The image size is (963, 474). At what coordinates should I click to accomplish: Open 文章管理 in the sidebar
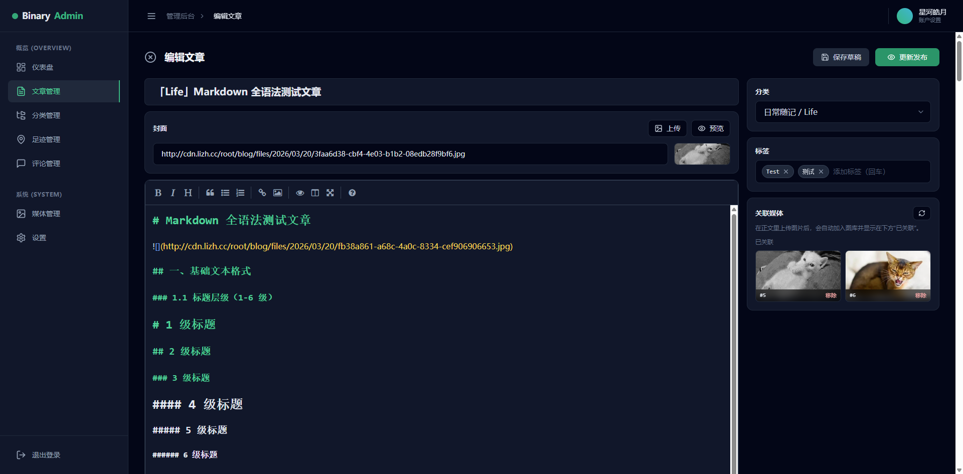click(64, 91)
